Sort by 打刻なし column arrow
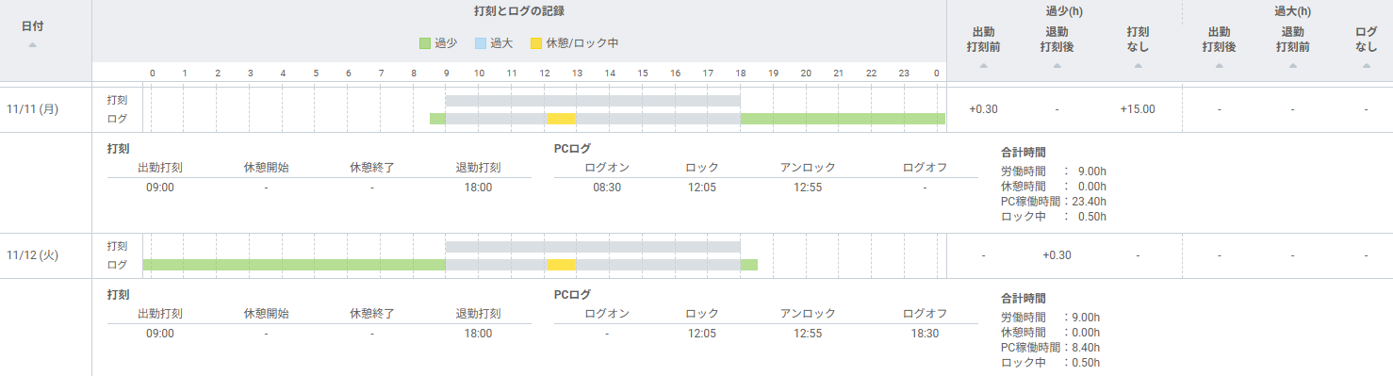The width and height of the screenshot is (1393, 376). [x=1138, y=66]
